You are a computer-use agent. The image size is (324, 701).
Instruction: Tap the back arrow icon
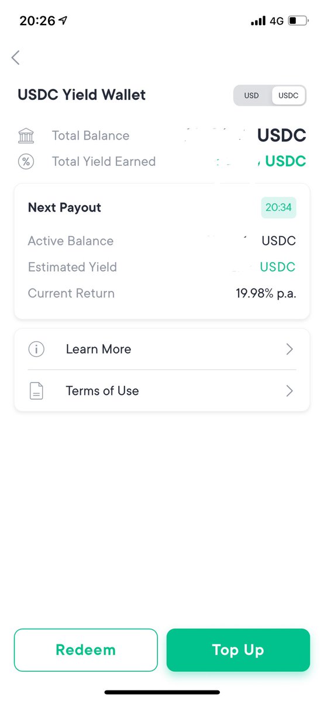[16, 57]
